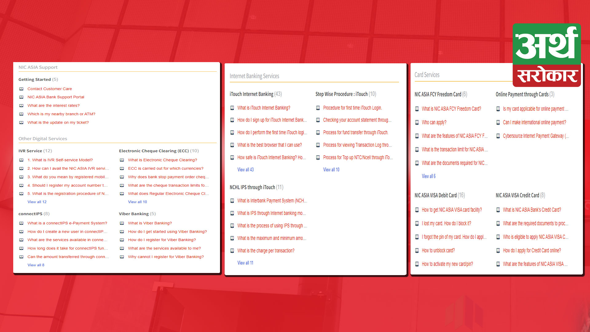Open How long does it take for connectIPS fun...
Screen dimensions: 590x332
click(68, 248)
